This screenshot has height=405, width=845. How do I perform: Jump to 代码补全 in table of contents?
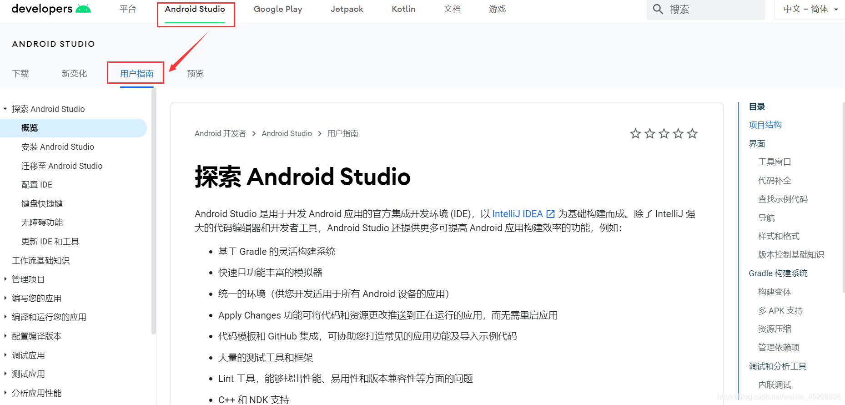point(775,180)
